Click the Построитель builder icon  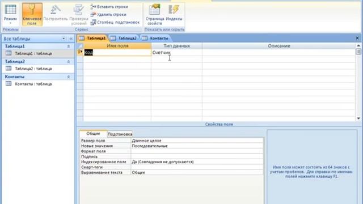pyautogui.click(x=56, y=10)
